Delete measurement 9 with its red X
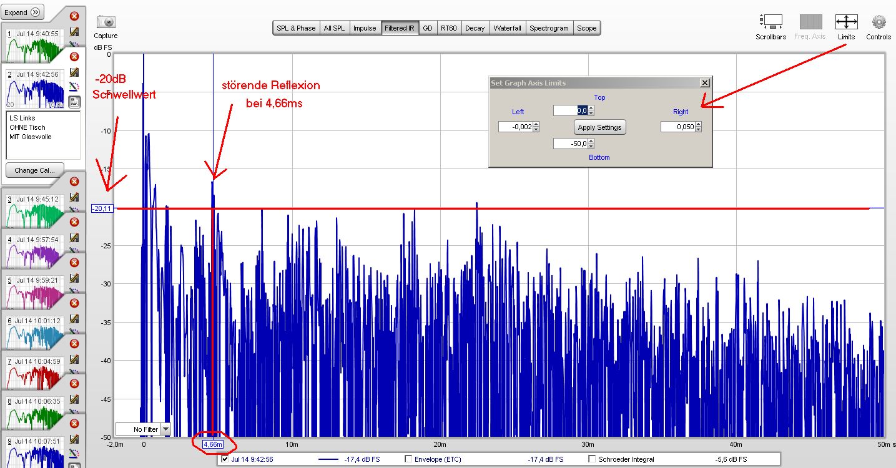The image size is (896, 468). [x=74, y=424]
